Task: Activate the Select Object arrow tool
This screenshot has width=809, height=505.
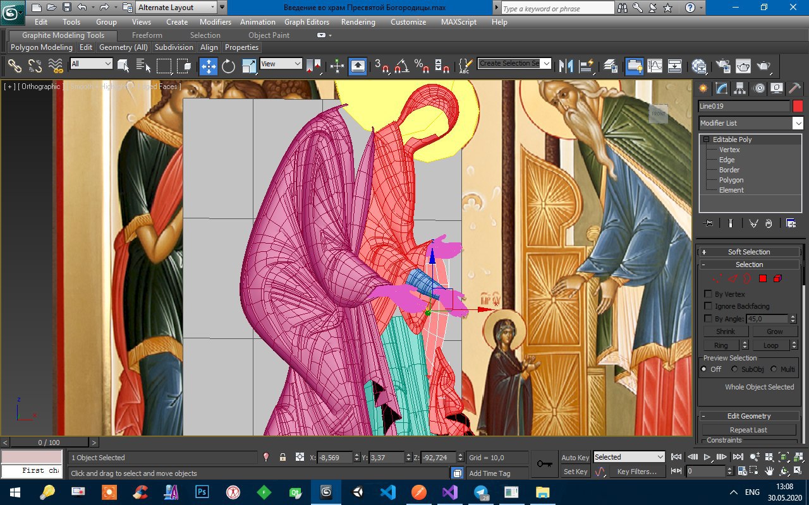Action: coord(124,65)
